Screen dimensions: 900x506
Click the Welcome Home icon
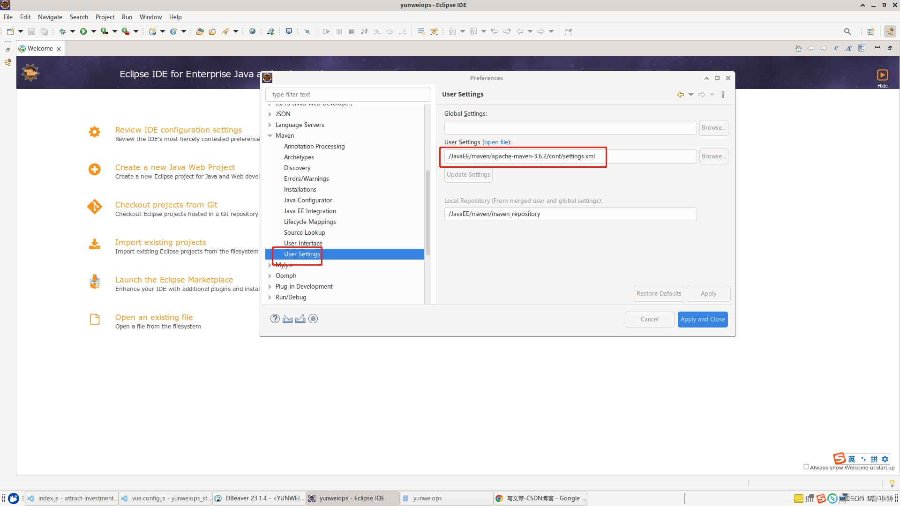(798, 48)
